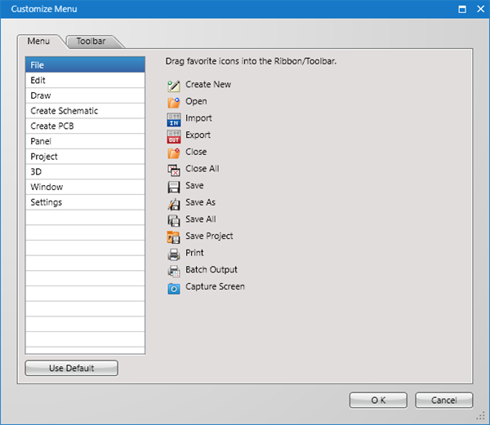Click the Cancel button
The image size is (490, 425).
click(443, 401)
